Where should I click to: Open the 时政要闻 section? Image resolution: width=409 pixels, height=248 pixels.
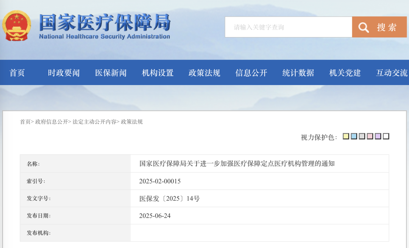[x=63, y=73]
